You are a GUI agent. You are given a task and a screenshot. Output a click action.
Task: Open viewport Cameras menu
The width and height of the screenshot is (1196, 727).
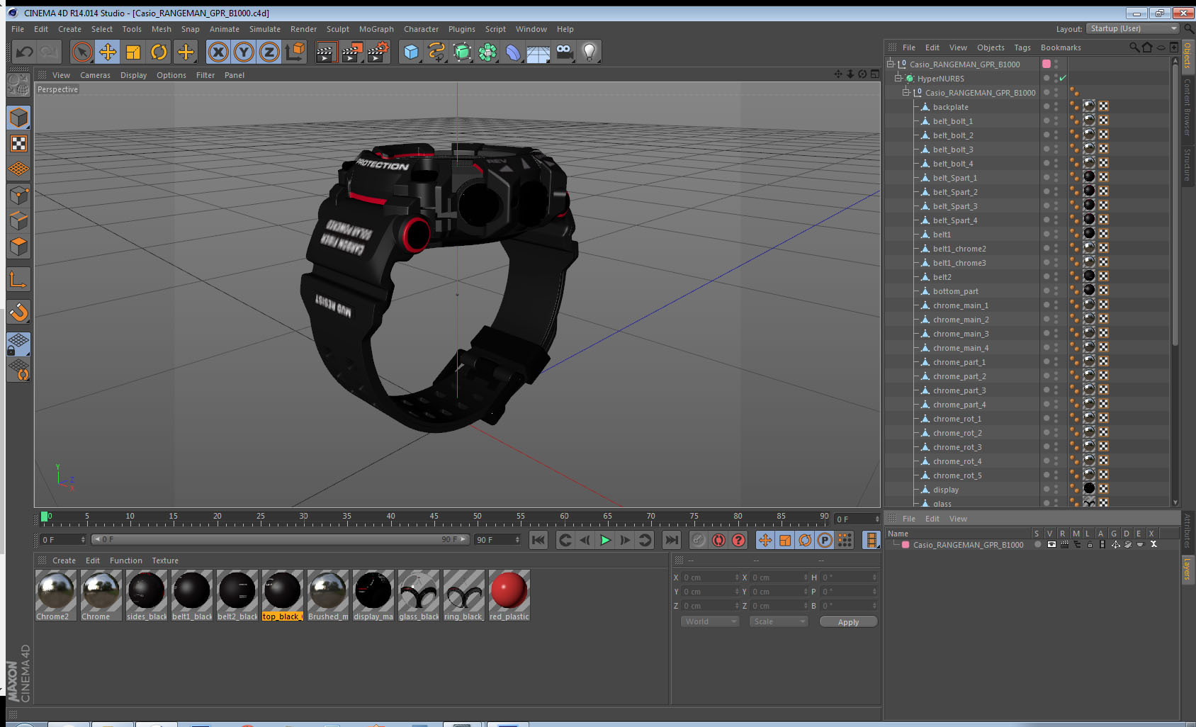95,75
